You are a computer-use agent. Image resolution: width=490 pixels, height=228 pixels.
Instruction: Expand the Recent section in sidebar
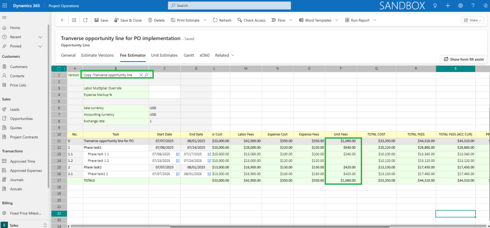[x=40, y=37]
